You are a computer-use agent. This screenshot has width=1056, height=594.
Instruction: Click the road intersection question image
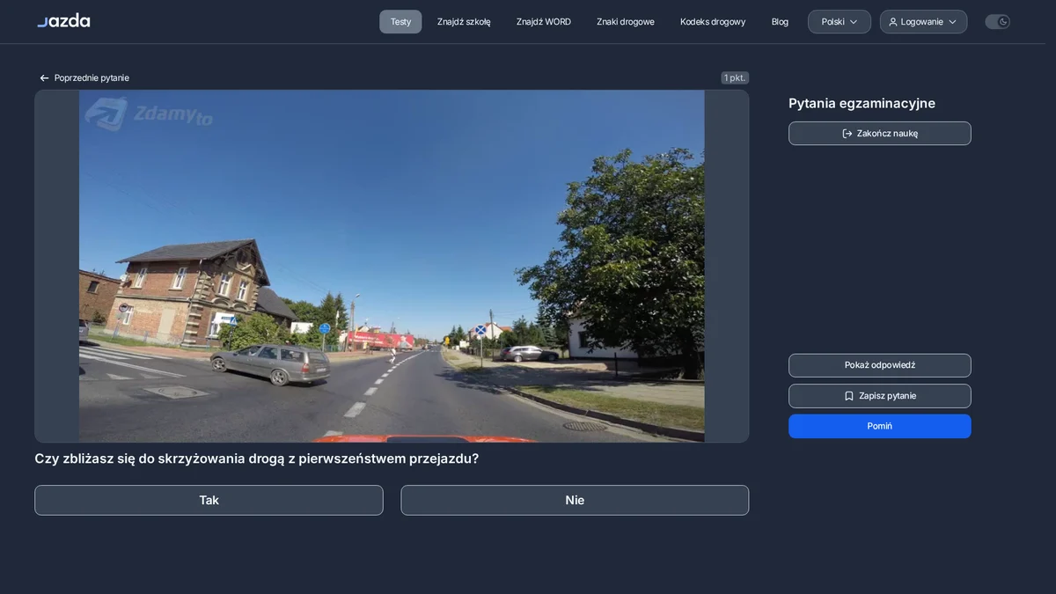coord(392,266)
